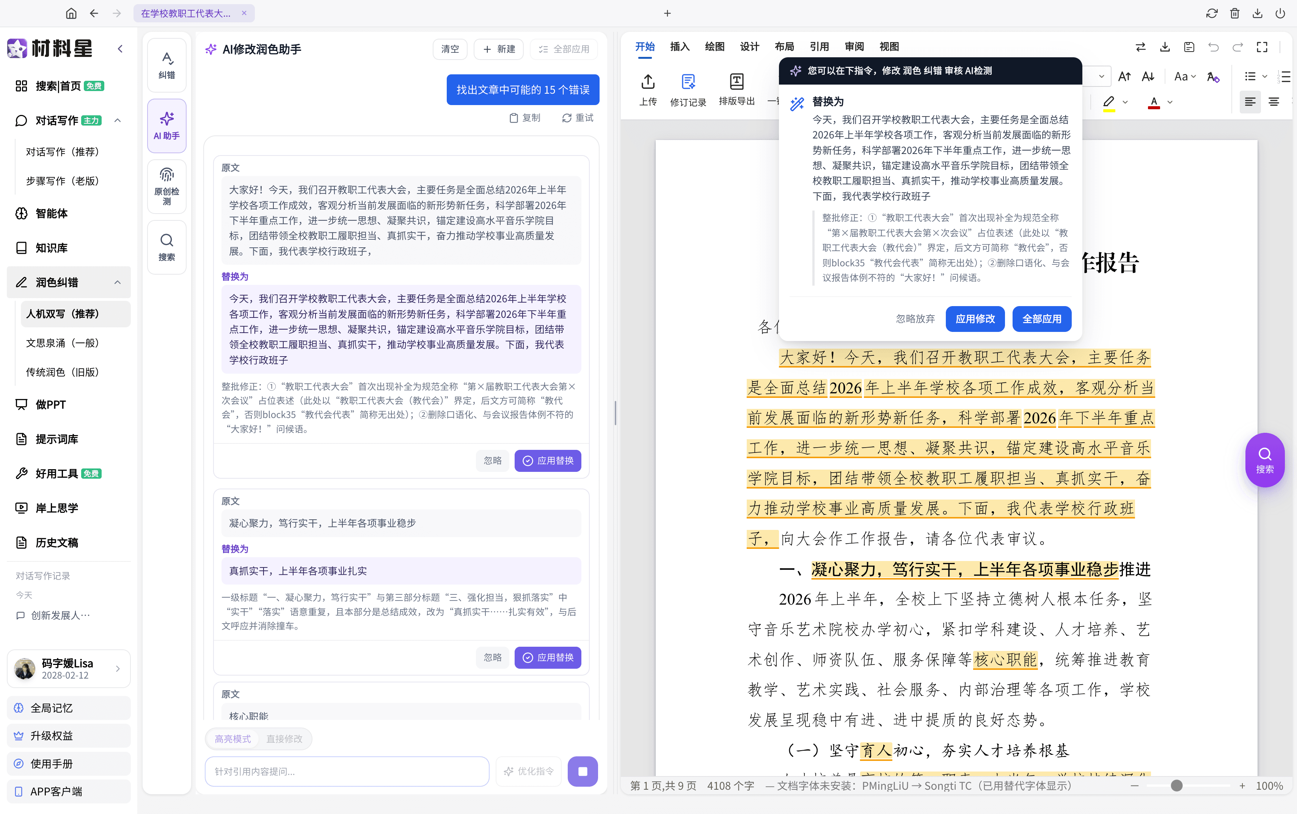The width and height of the screenshot is (1297, 814).
Task: Toggle fullscreen with the expand icon
Action: (x=1262, y=47)
